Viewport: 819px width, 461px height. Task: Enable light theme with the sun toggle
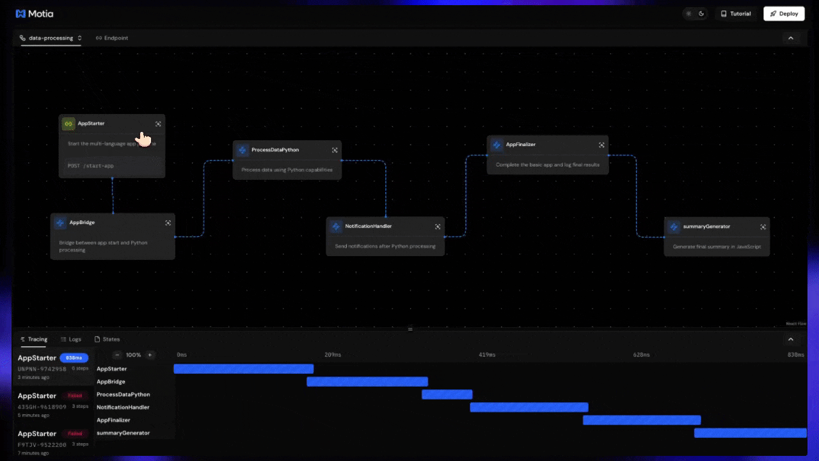click(688, 13)
